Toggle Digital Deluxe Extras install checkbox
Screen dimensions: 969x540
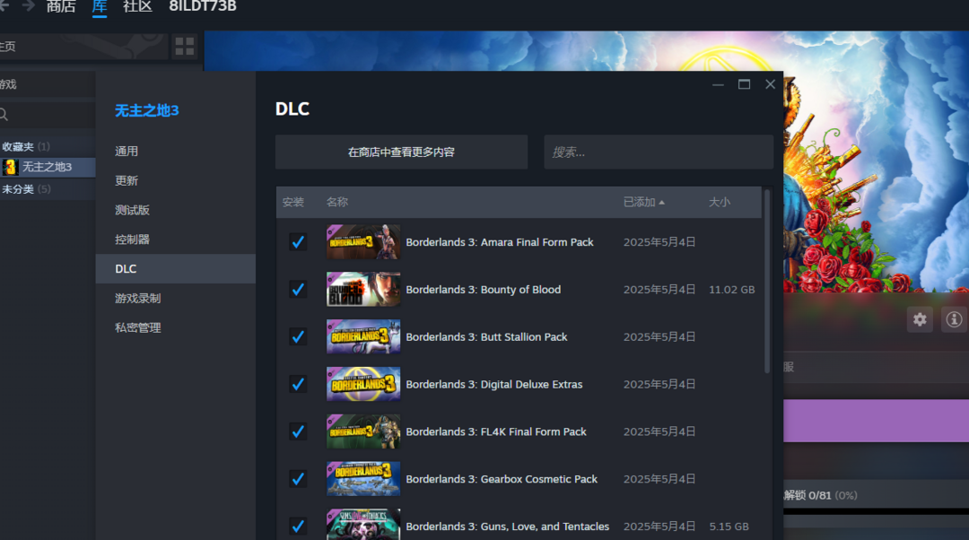[298, 384]
